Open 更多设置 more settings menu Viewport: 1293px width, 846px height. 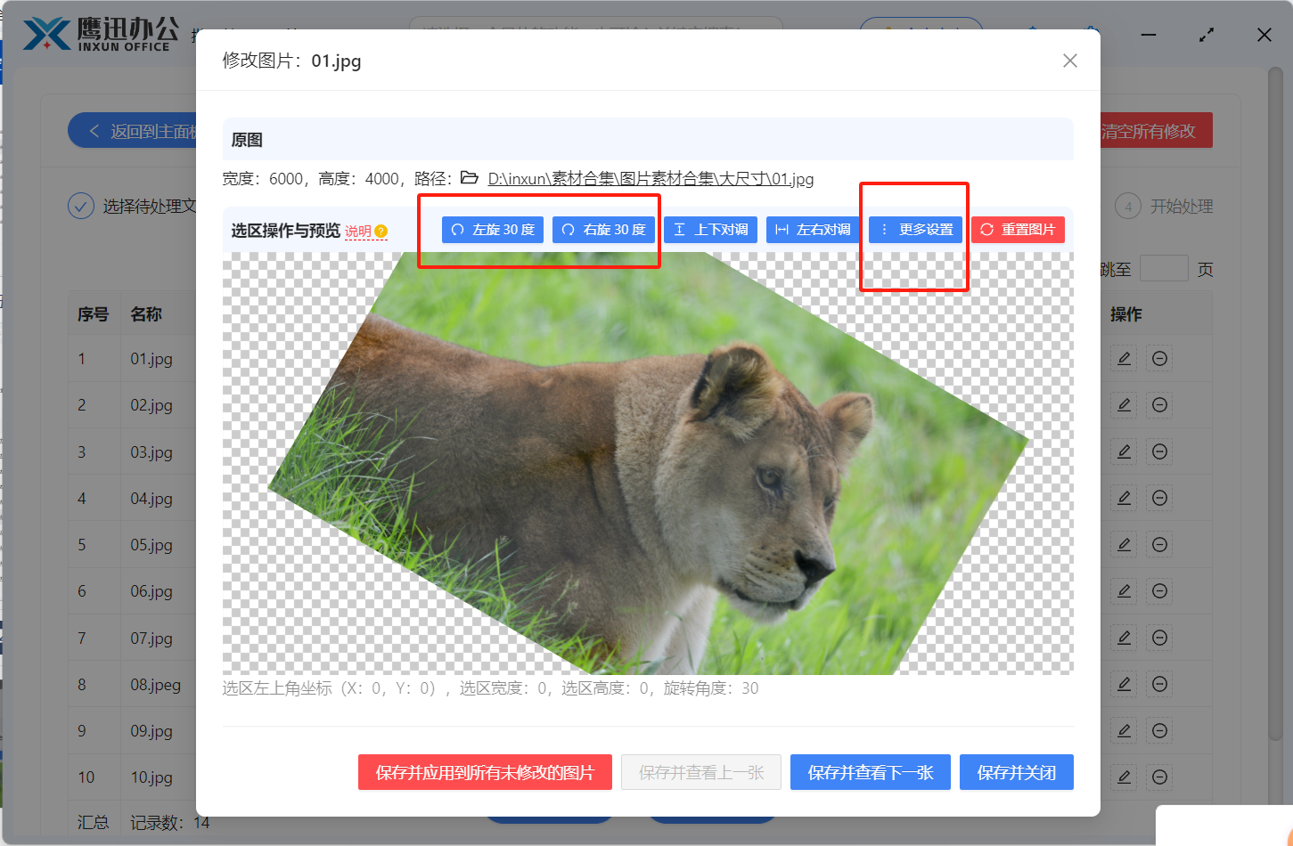coord(915,230)
